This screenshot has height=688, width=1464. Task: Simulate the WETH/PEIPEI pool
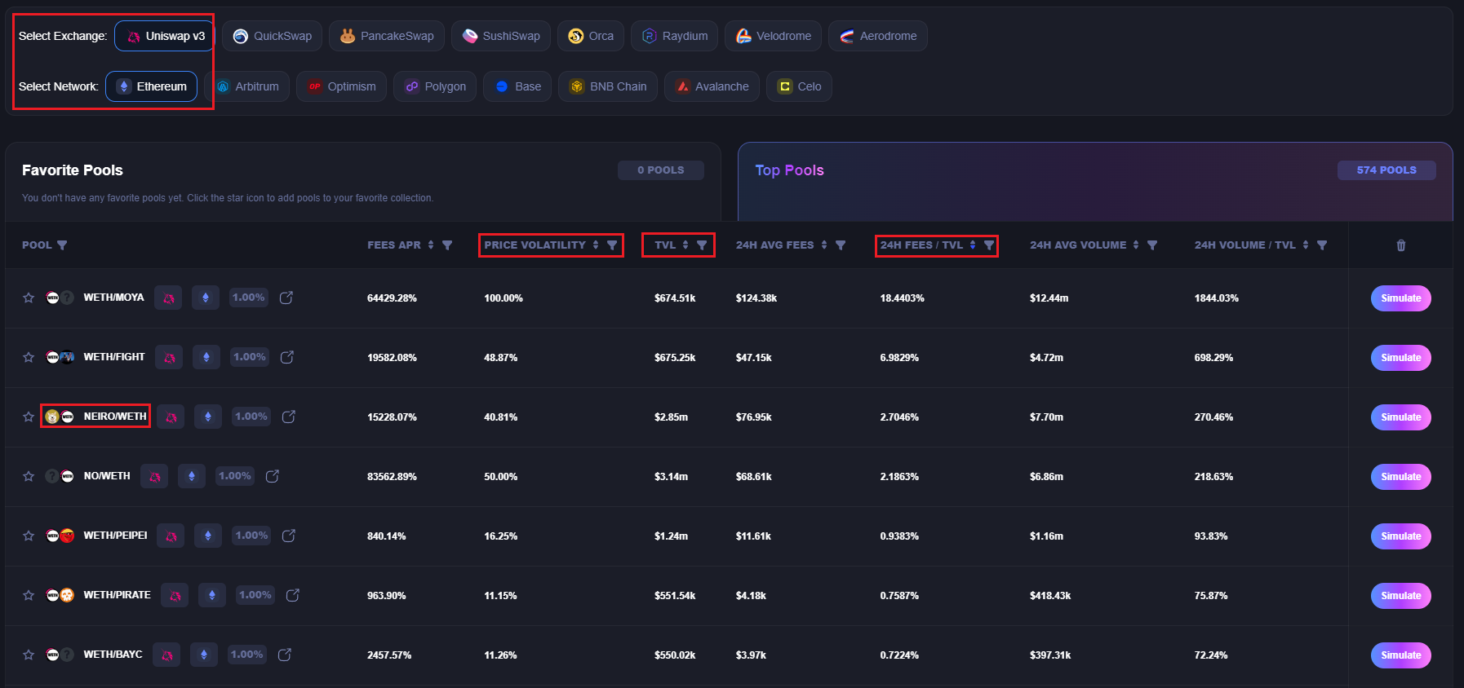(1400, 536)
